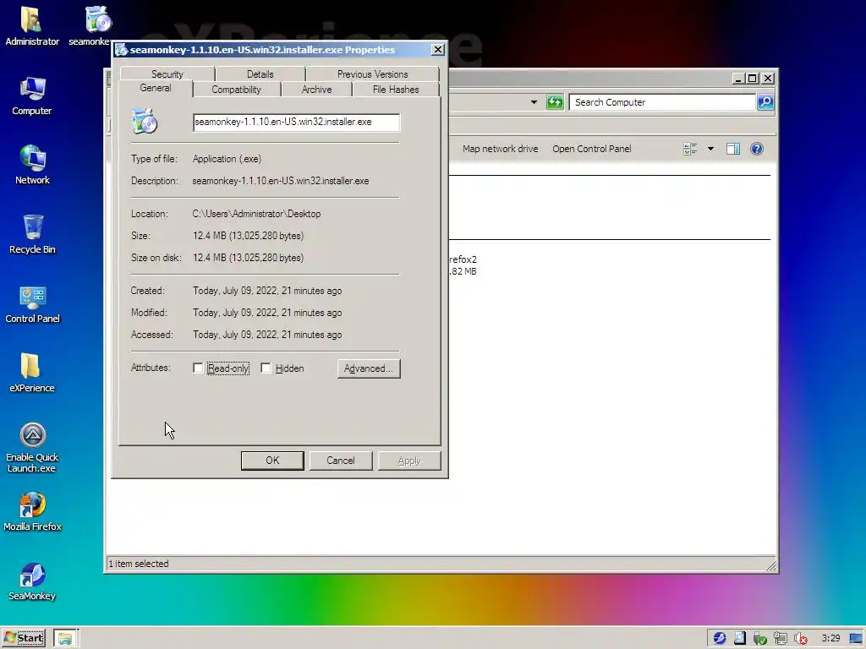Viewport: 866px width, 649px height.
Task: Click the magnifier document tray icon
Action: pos(739,638)
